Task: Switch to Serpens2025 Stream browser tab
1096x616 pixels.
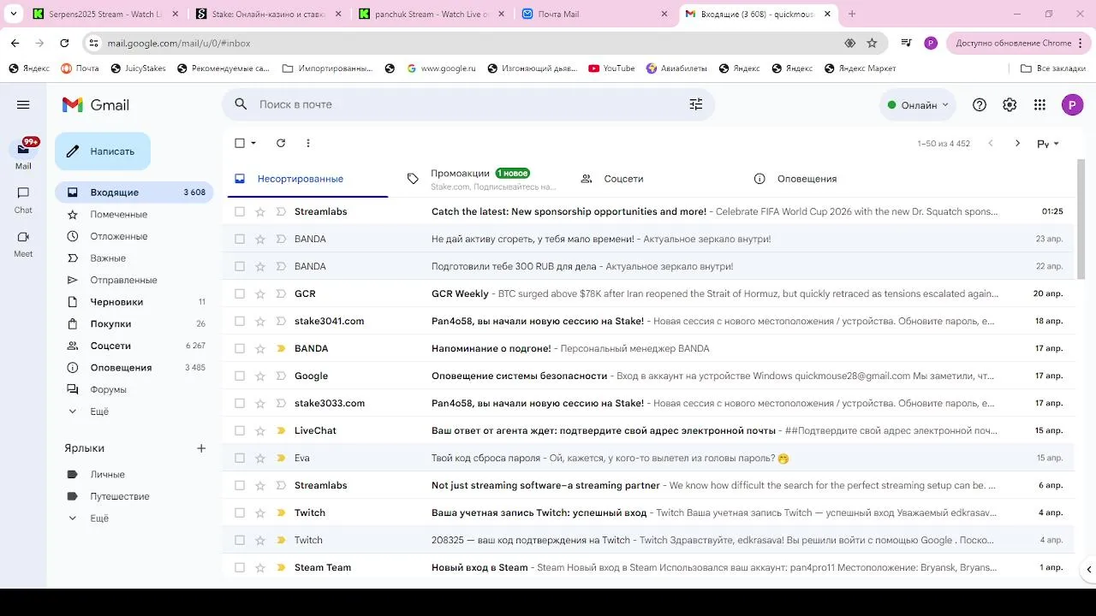Action: (104, 14)
